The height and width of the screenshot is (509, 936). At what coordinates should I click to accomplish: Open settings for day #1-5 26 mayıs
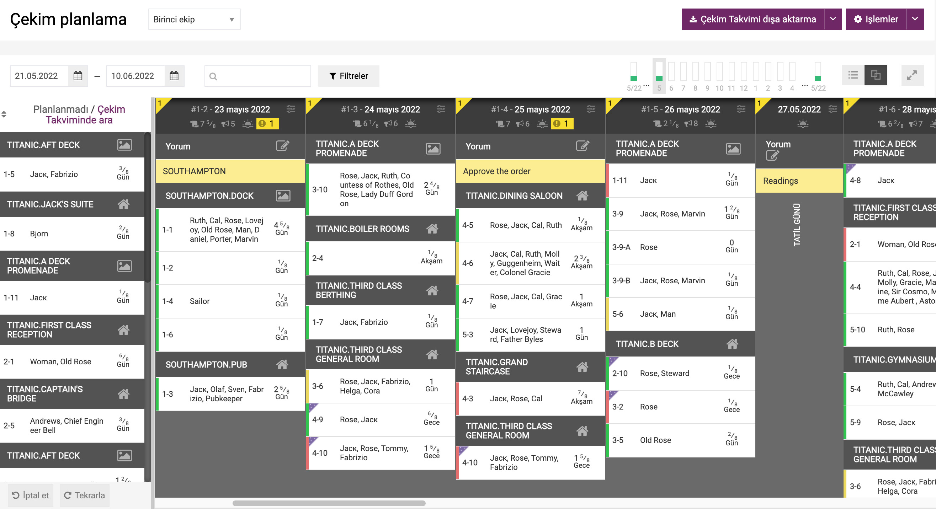(741, 109)
